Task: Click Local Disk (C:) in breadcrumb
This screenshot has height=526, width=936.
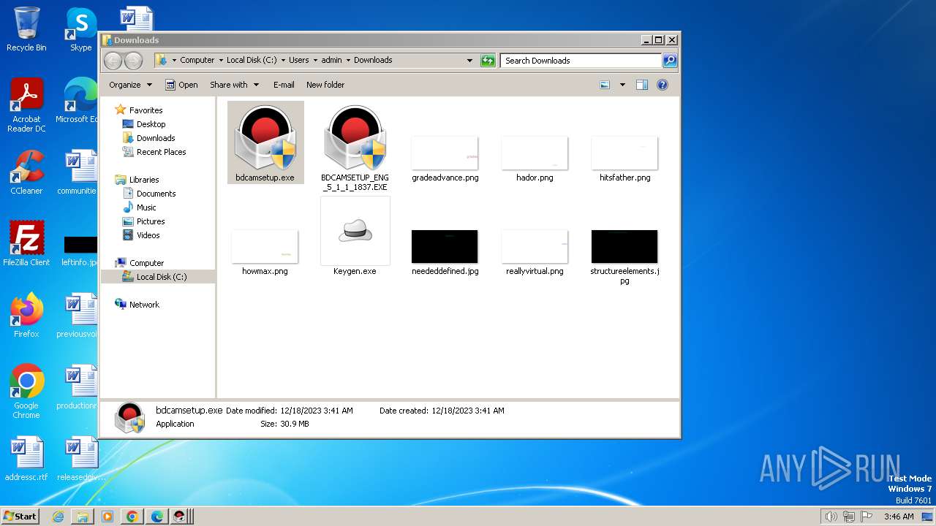Action: [252, 61]
